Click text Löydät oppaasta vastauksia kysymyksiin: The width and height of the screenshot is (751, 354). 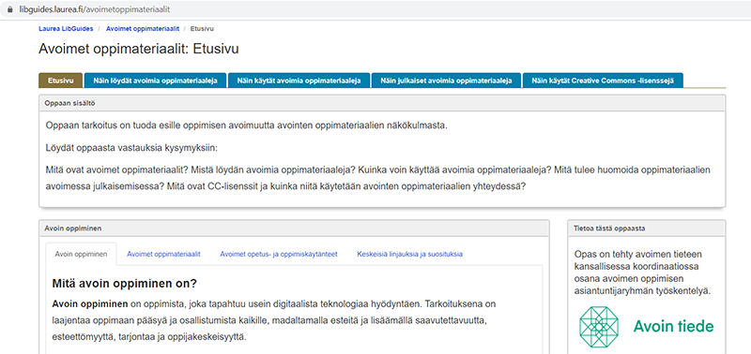pyautogui.click(x=131, y=148)
